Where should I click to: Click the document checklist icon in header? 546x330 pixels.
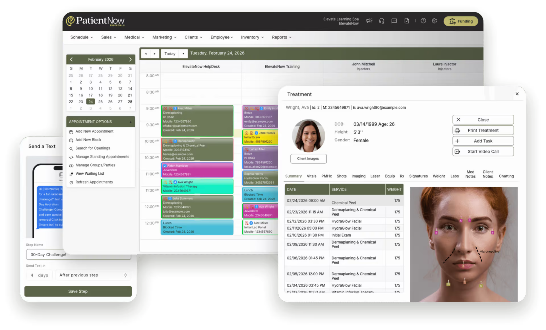pyautogui.click(x=407, y=21)
